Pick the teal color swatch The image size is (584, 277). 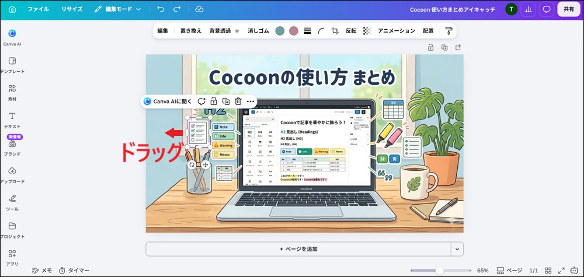pyautogui.click(x=280, y=31)
